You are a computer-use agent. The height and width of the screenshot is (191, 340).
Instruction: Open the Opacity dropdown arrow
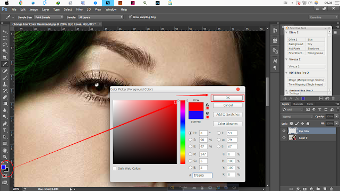336,117
